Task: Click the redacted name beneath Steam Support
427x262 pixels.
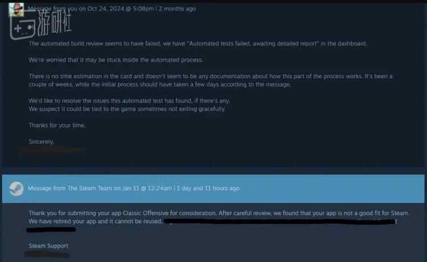Action: point(47,255)
